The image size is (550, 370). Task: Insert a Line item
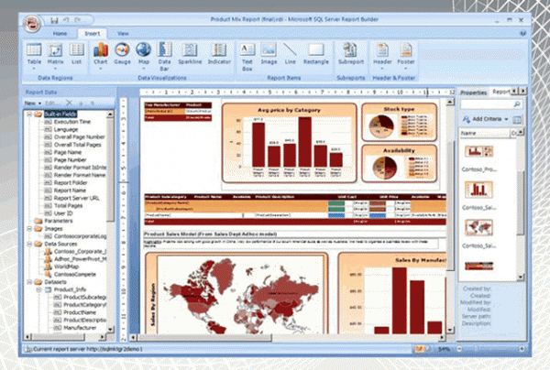(x=290, y=54)
